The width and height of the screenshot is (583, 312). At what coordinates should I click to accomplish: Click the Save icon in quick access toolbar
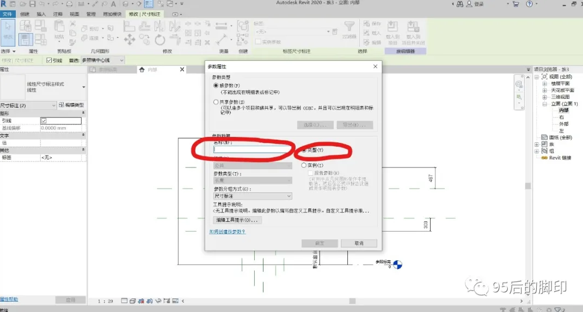[x=32, y=4]
